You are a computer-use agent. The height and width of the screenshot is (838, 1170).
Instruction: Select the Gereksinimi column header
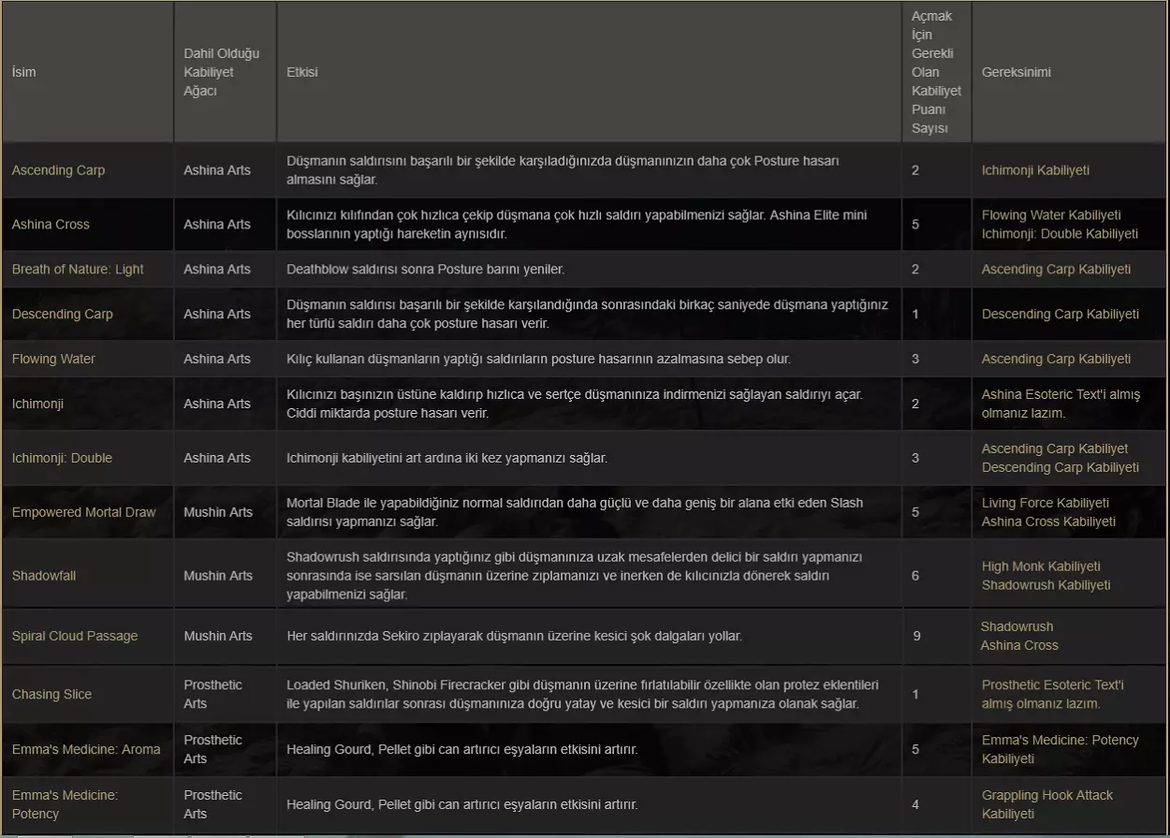tap(1016, 72)
